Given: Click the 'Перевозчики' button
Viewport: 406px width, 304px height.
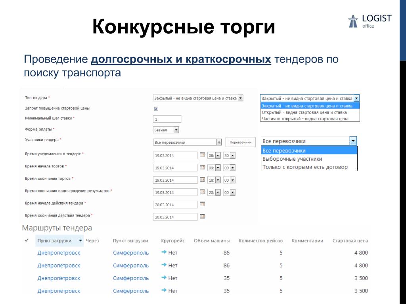Looking at the screenshot, I should coord(241,142).
